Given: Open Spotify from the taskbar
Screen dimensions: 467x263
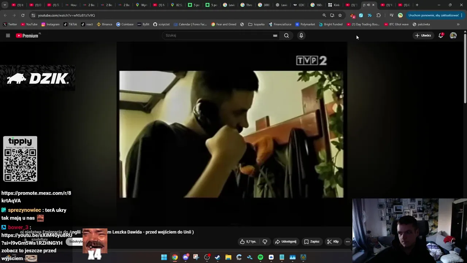Looking at the screenshot, I should click(x=260, y=257).
